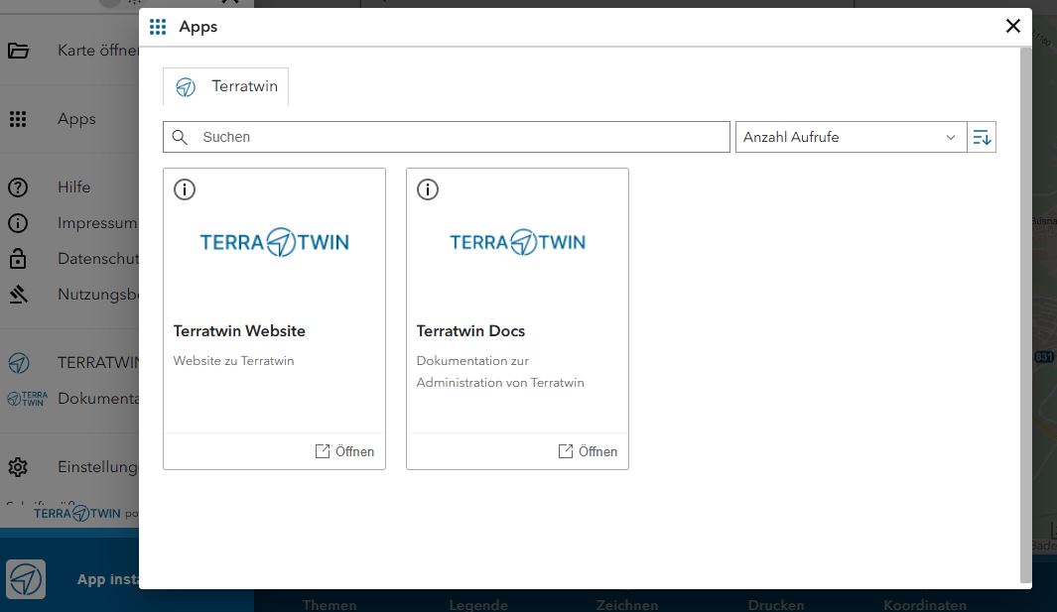Click the Terratwin Docs logo thumbnail

pos(517,242)
